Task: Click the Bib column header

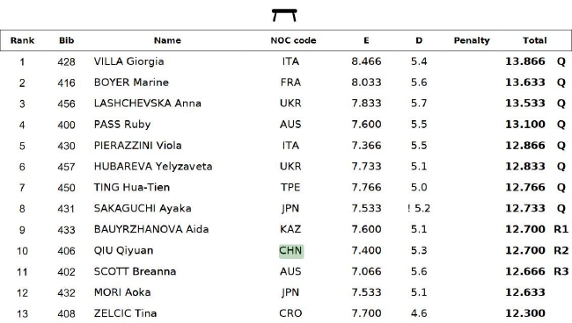Action: (x=67, y=40)
